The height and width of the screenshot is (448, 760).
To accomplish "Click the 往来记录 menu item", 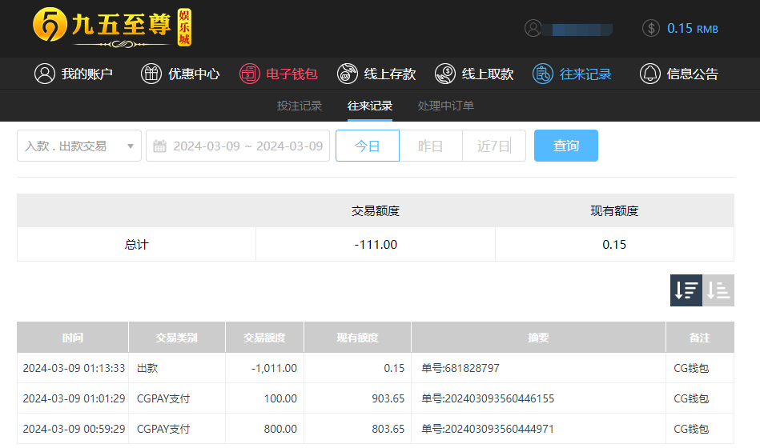I will pos(573,74).
